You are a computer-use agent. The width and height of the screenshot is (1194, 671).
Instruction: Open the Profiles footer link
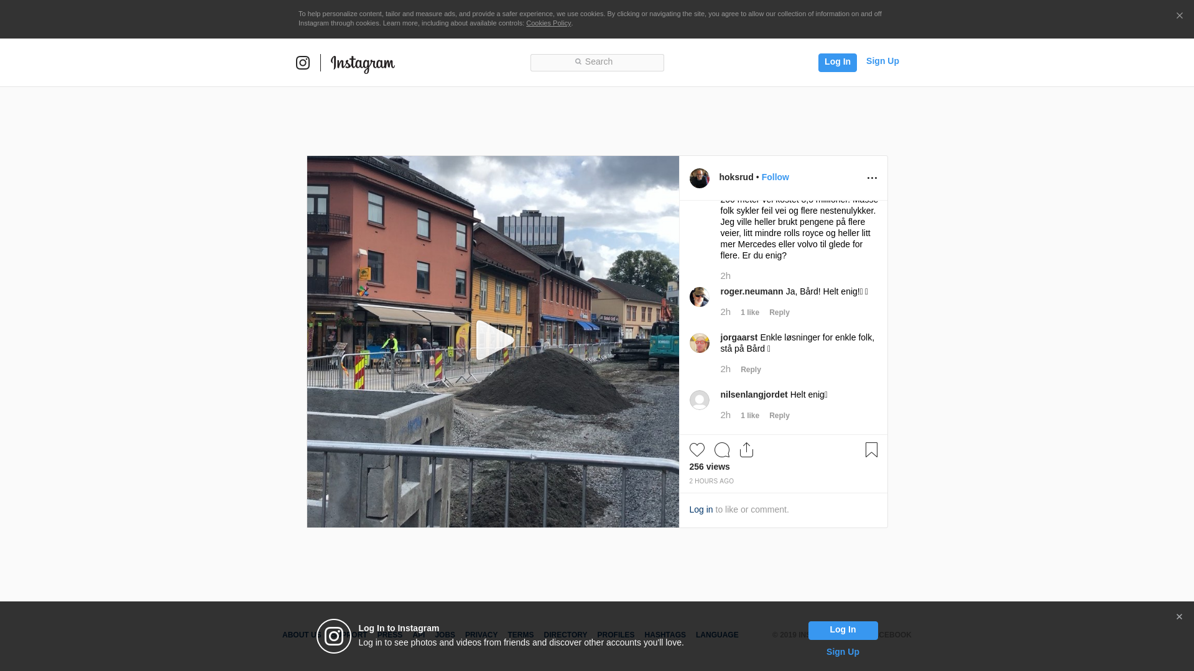coord(616,635)
